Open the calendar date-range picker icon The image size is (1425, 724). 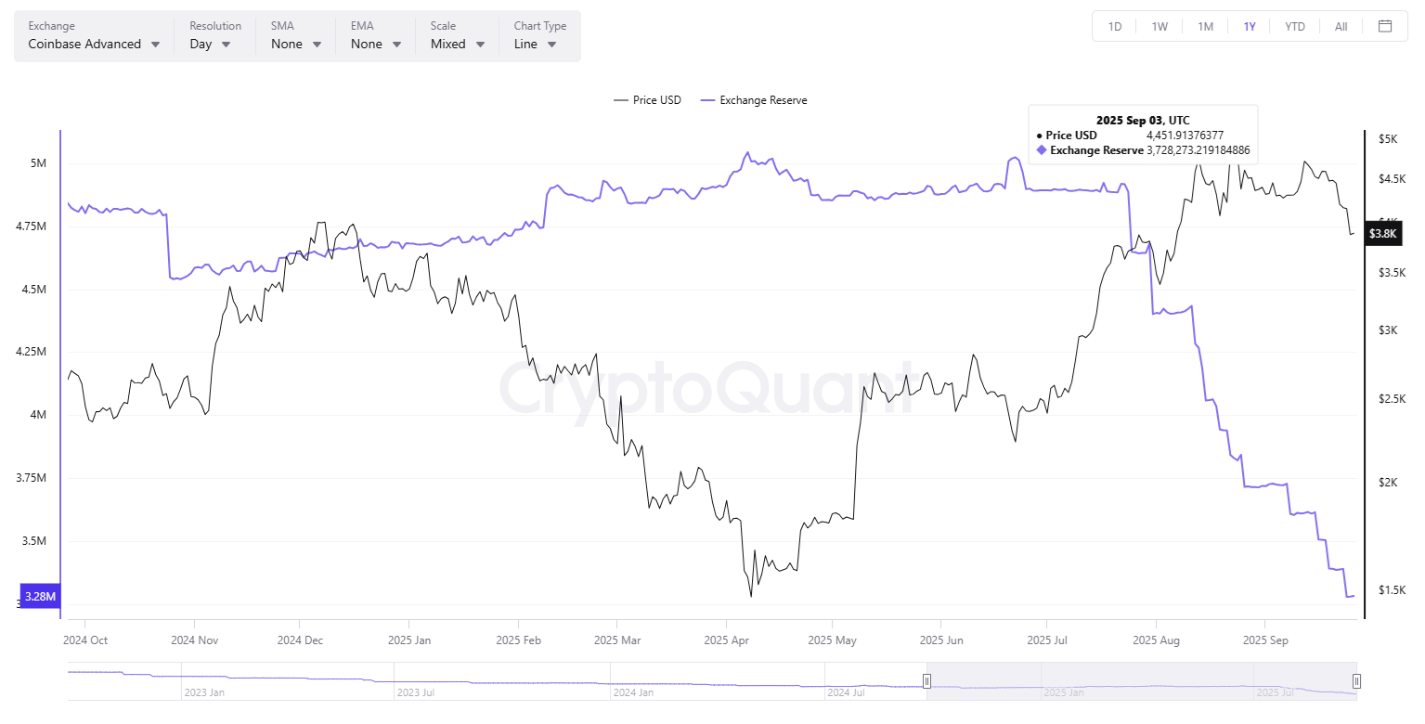tap(1386, 26)
